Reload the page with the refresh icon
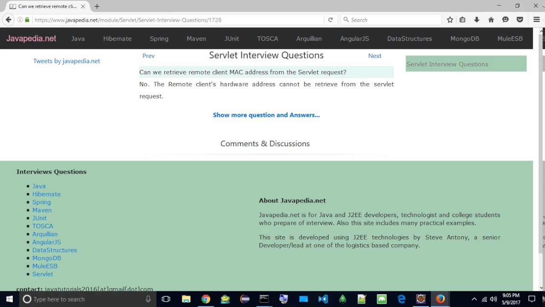This screenshot has height=307, width=545. [x=330, y=20]
